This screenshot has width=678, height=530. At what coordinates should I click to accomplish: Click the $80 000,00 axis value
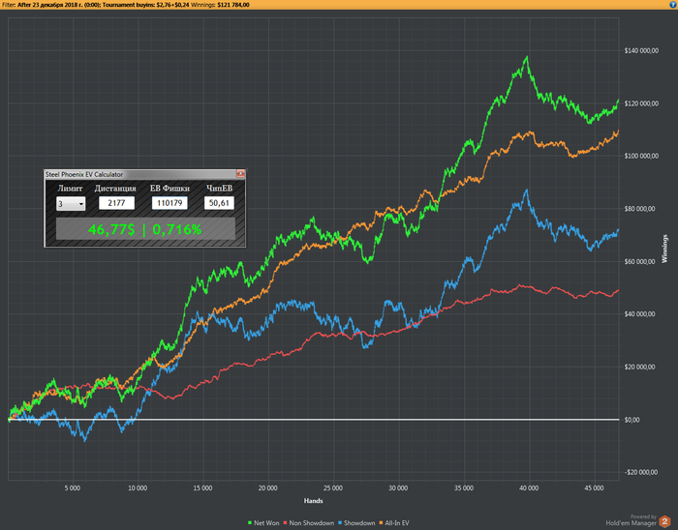(x=640, y=209)
